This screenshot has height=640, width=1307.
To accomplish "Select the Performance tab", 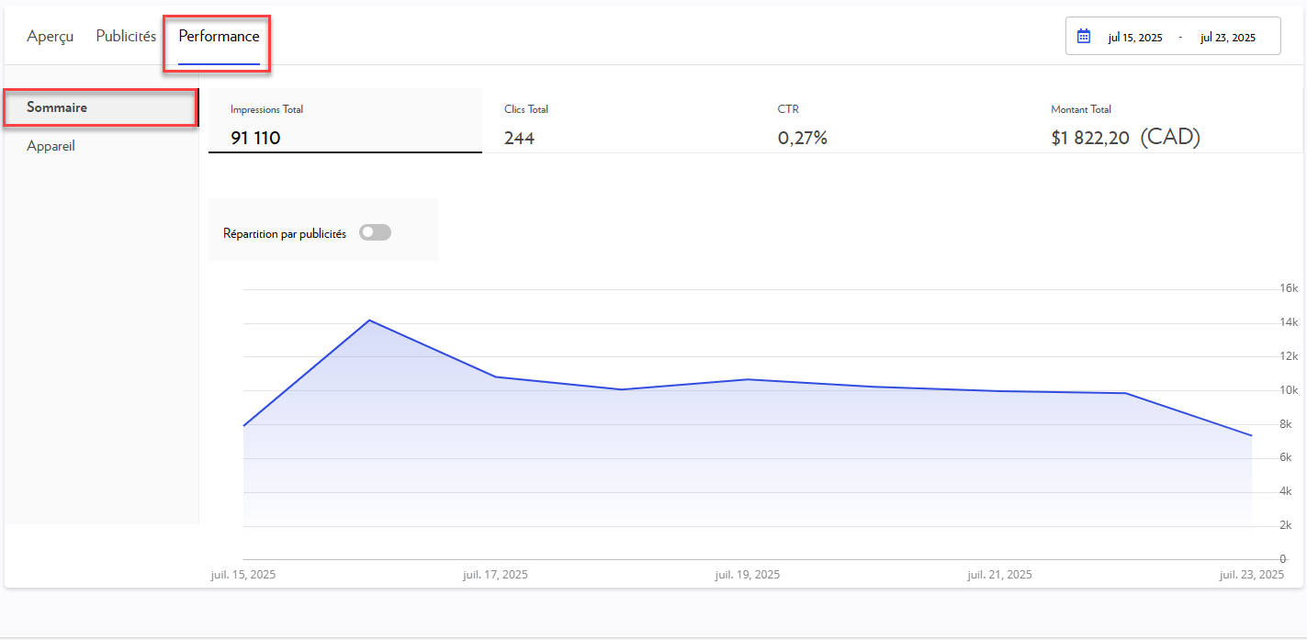I will pos(219,37).
